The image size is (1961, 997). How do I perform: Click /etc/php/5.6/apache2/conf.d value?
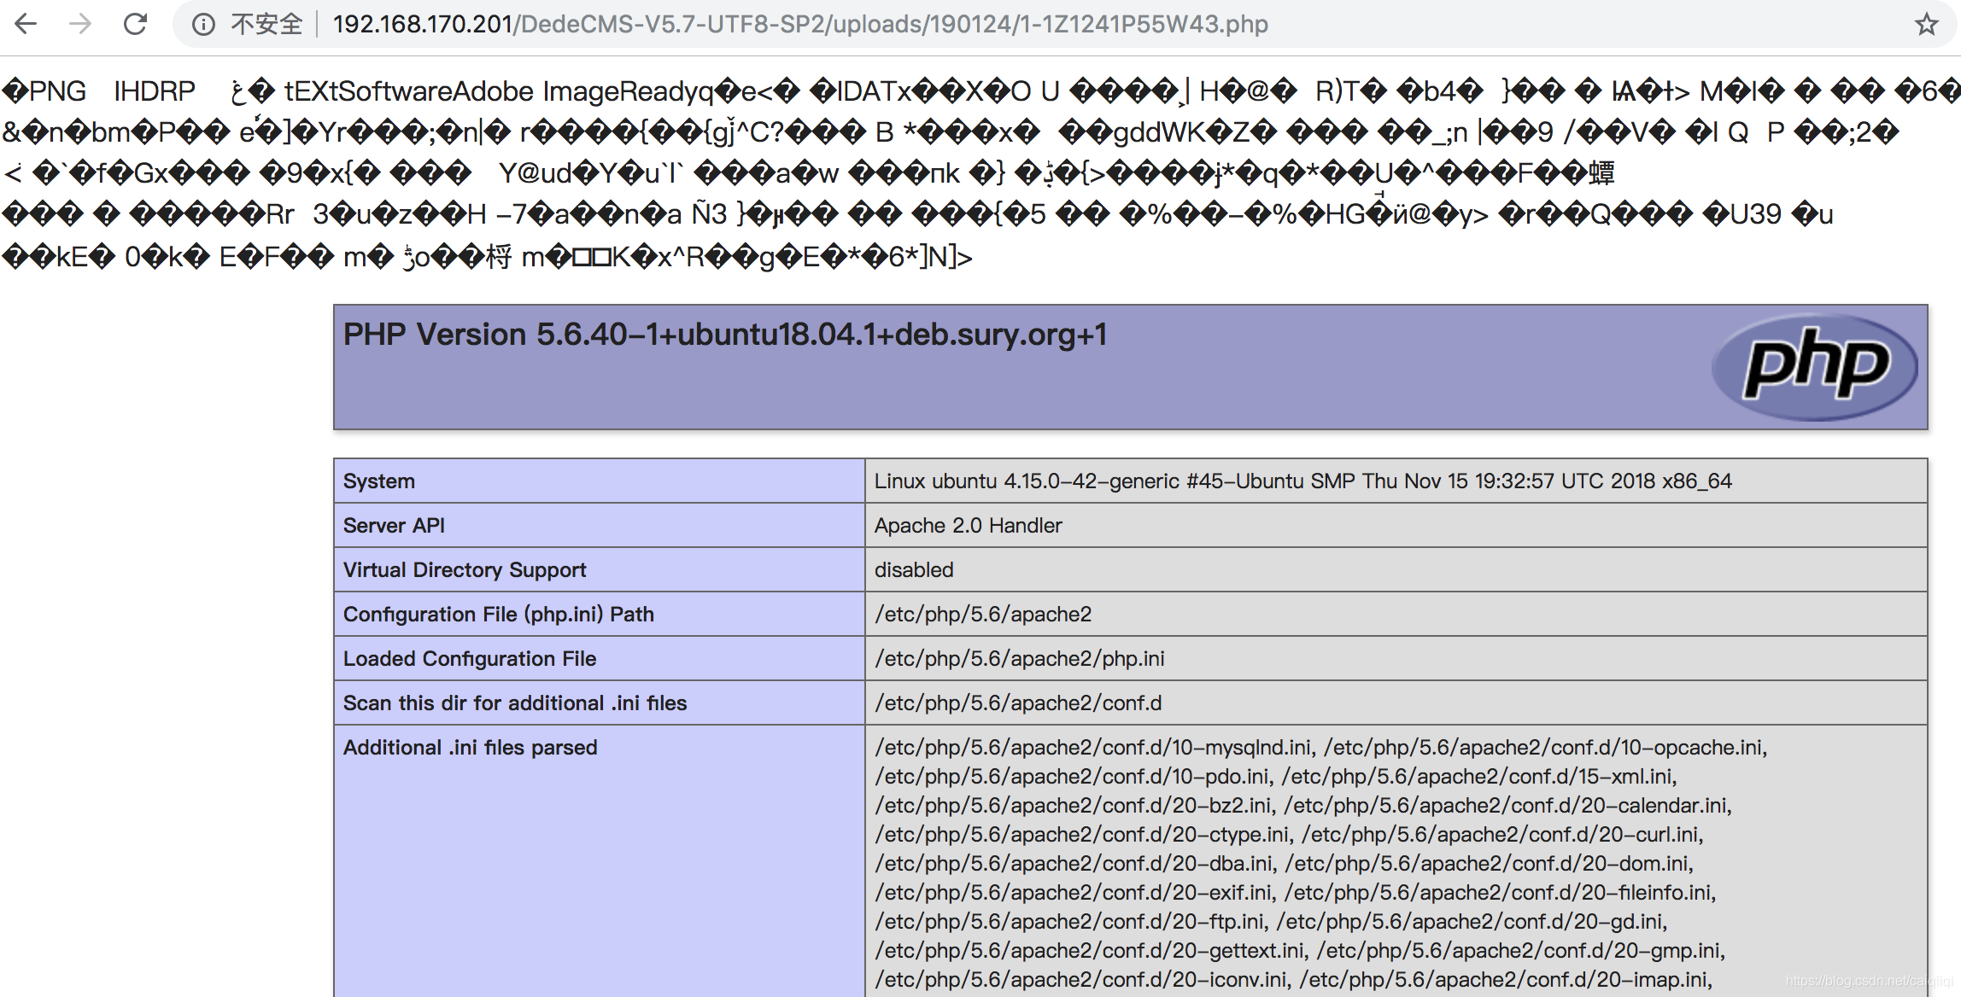[x=1018, y=703]
